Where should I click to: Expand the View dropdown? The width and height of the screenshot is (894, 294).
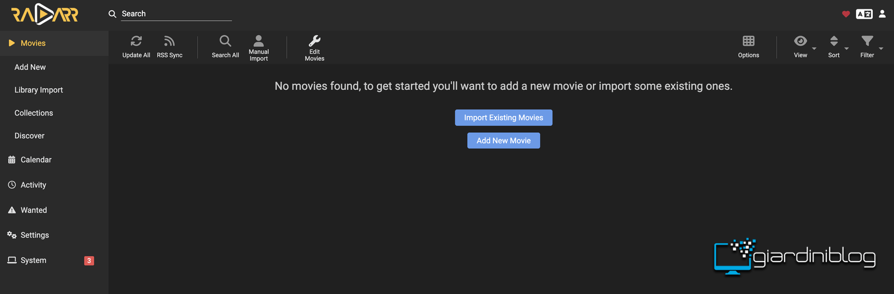pos(805,47)
